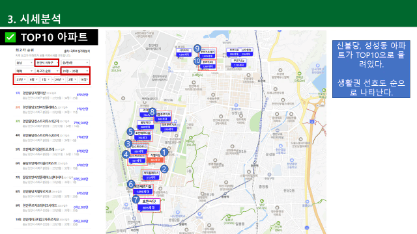Open the 6월 start month dropdown

point(33,79)
